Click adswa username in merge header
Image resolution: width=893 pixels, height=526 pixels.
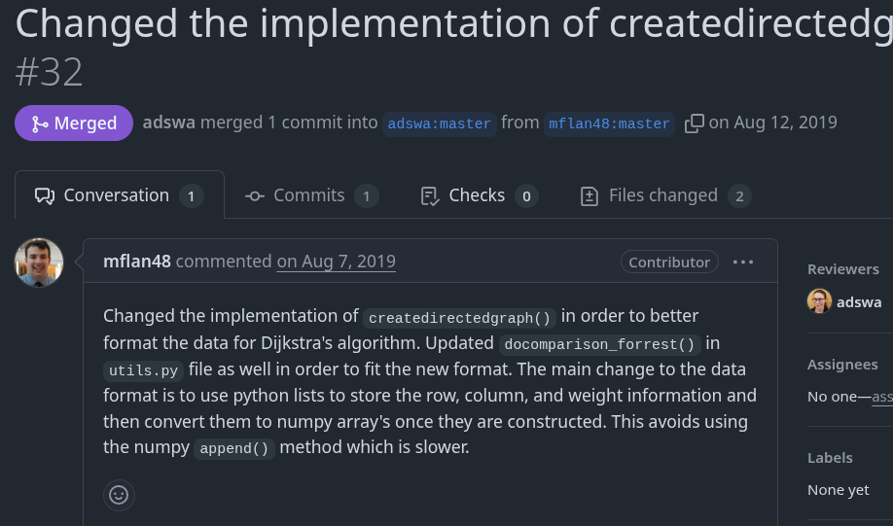(168, 123)
